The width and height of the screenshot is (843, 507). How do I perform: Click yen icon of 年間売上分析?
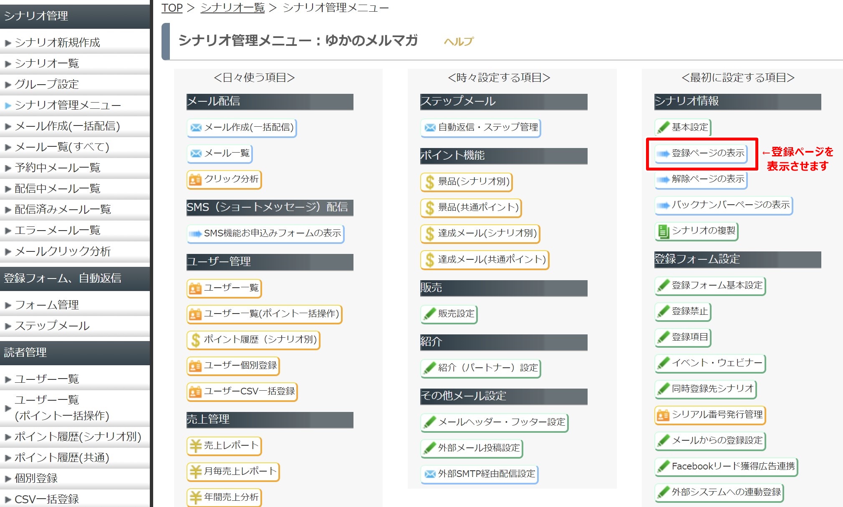coord(195,497)
